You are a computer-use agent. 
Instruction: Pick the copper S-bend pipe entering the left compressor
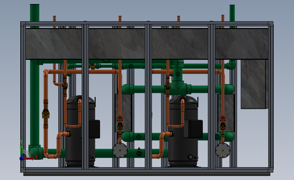[x=58, y=145]
